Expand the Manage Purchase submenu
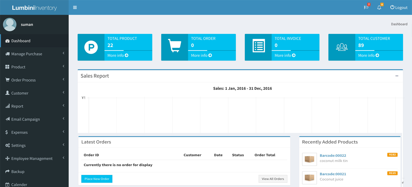The image size is (412, 187). click(x=27, y=54)
